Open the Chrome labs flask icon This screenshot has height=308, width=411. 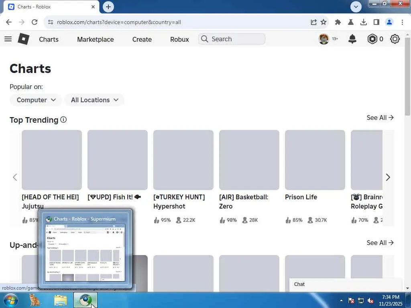pos(351,22)
